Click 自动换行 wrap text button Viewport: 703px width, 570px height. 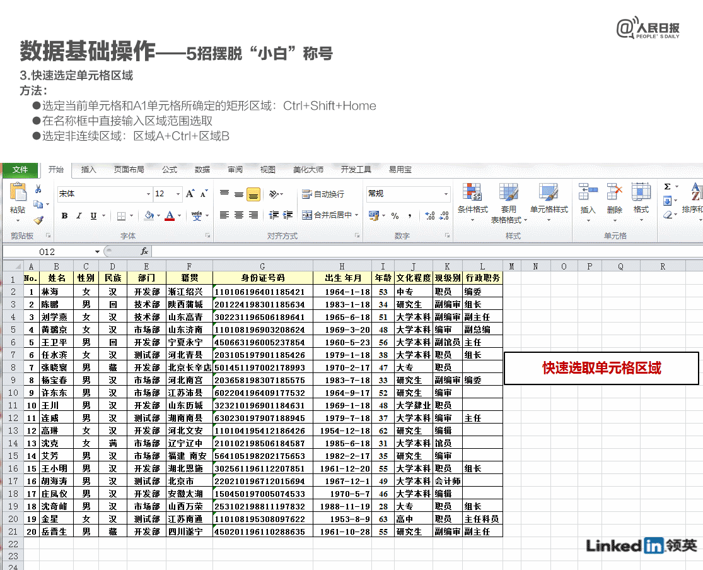pyautogui.click(x=323, y=194)
